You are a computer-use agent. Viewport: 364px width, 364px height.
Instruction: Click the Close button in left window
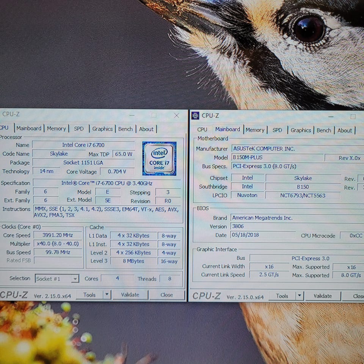(166, 295)
